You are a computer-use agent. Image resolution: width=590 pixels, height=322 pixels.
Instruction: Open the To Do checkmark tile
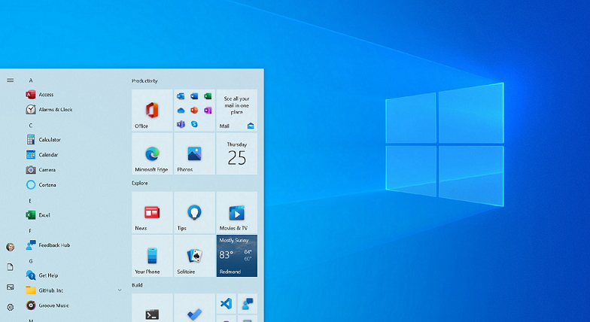tap(194, 308)
